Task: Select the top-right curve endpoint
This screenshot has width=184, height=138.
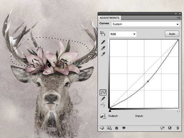Action: coord(178,40)
